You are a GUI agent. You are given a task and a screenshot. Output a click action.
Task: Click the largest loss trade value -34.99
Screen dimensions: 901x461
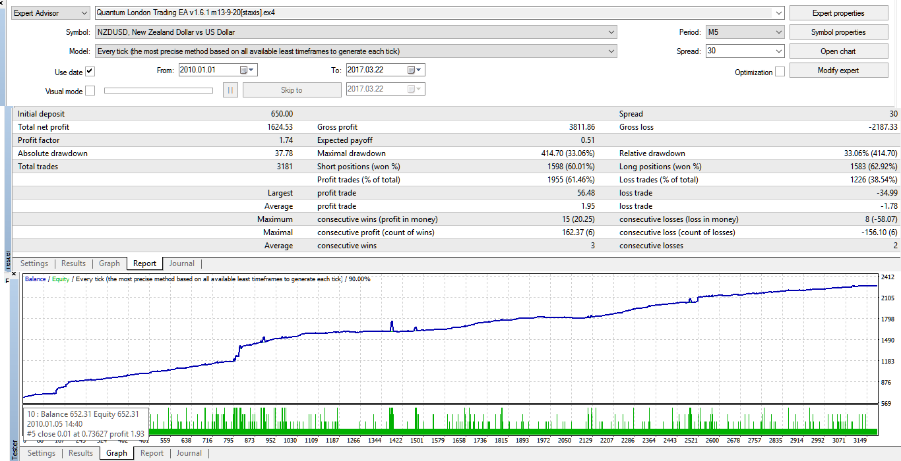point(886,193)
